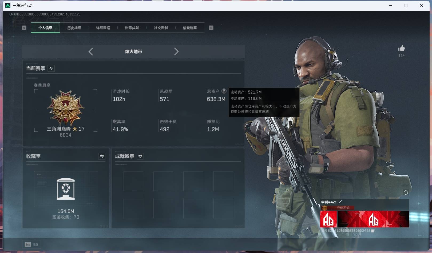432x253 pixels.
Task: Edit the player name 中尉4421 pencil icon
Action: click(340, 202)
